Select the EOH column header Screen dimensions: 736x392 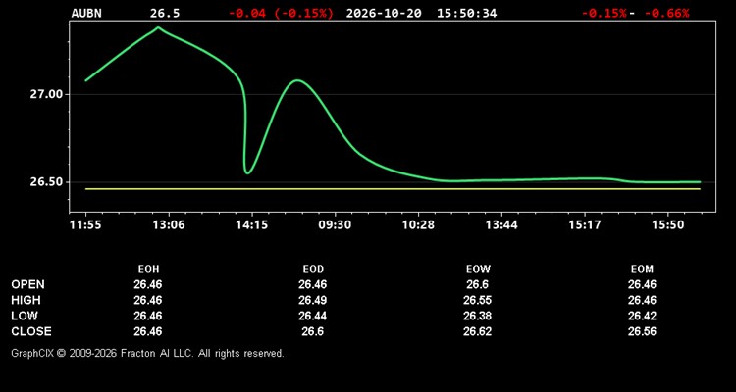(x=148, y=269)
